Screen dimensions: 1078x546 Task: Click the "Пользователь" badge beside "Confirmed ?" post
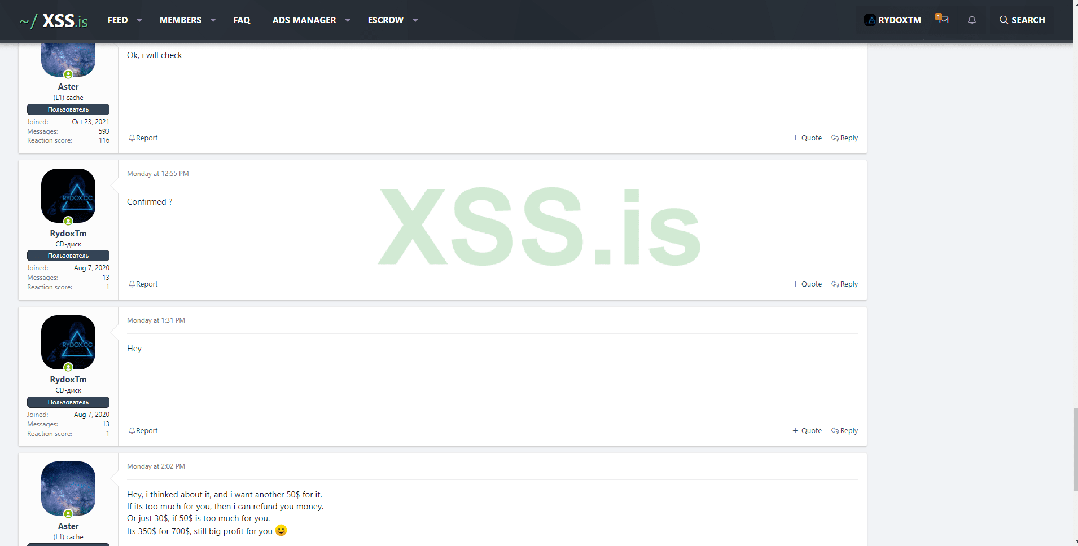68,256
